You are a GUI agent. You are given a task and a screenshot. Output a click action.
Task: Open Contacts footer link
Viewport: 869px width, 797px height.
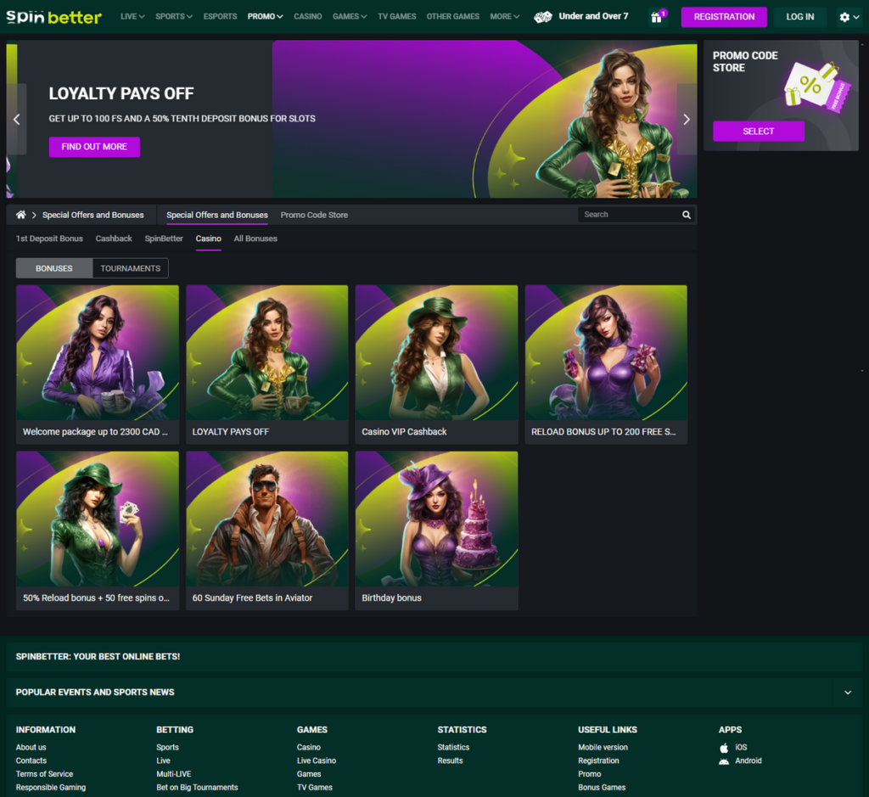click(31, 761)
